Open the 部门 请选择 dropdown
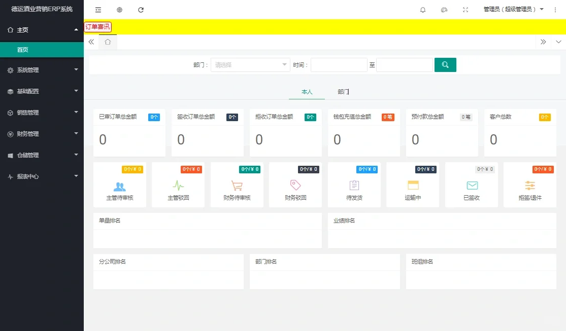The image size is (566, 331). click(x=250, y=65)
